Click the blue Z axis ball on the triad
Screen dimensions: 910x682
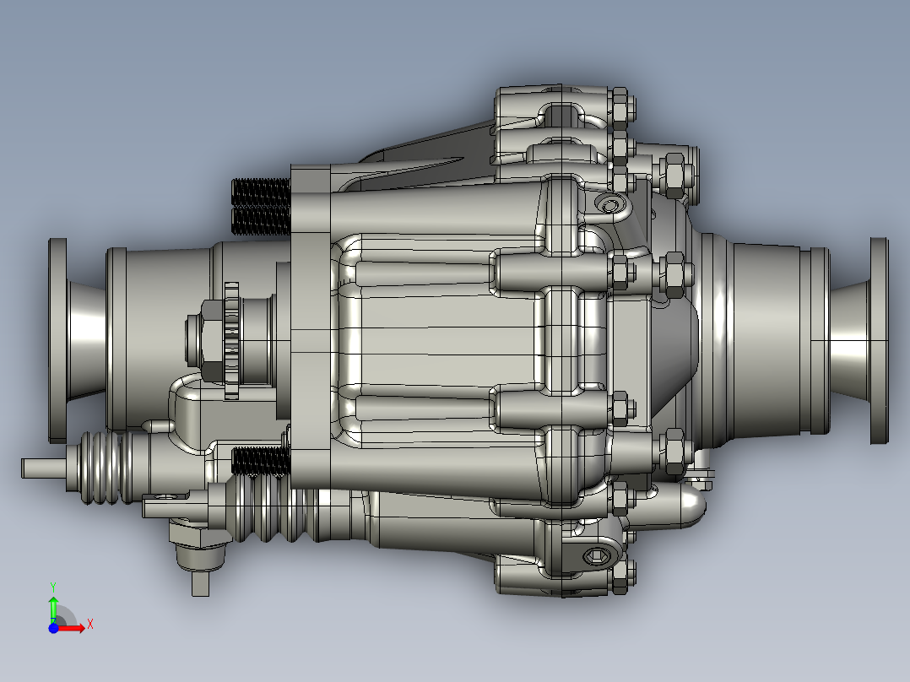click(53, 628)
